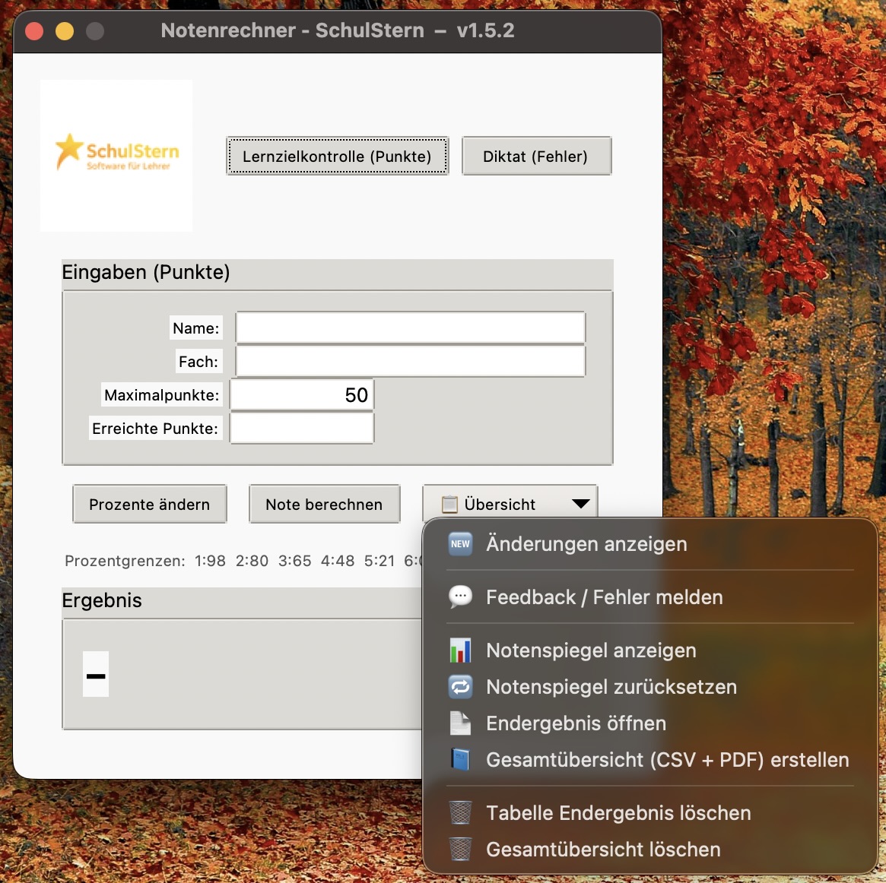Click the bar chart Notenspiegel icon
The width and height of the screenshot is (886, 883).
460,650
